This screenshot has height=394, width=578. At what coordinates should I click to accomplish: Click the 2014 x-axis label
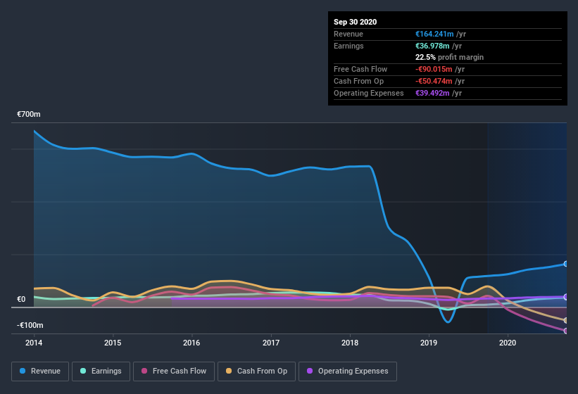[x=34, y=343]
